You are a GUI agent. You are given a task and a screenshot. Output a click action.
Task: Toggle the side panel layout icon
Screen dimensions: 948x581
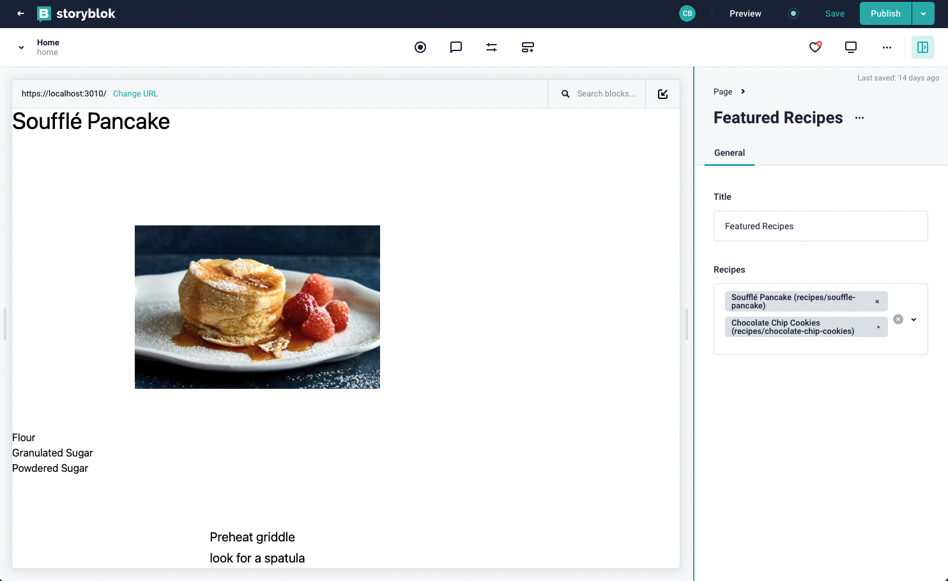tap(923, 47)
